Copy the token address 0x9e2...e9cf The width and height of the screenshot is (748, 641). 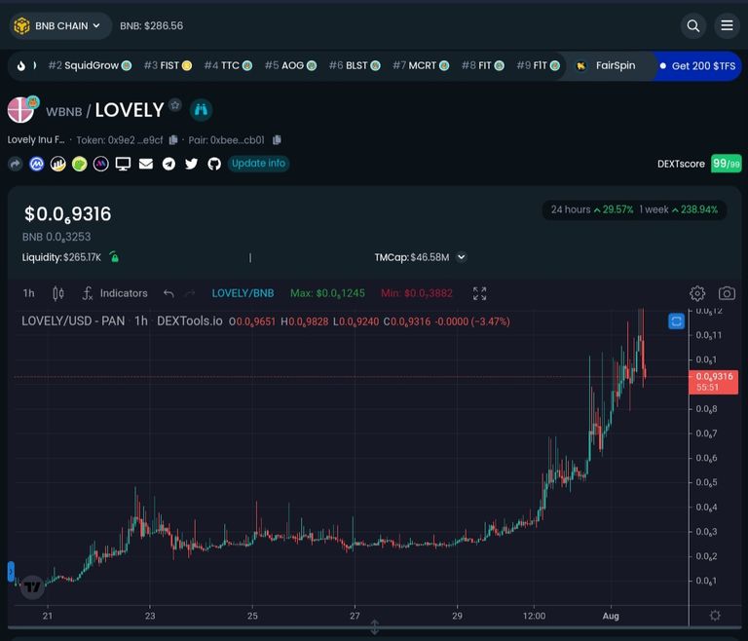pyautogui.click(x=173, y=140)
